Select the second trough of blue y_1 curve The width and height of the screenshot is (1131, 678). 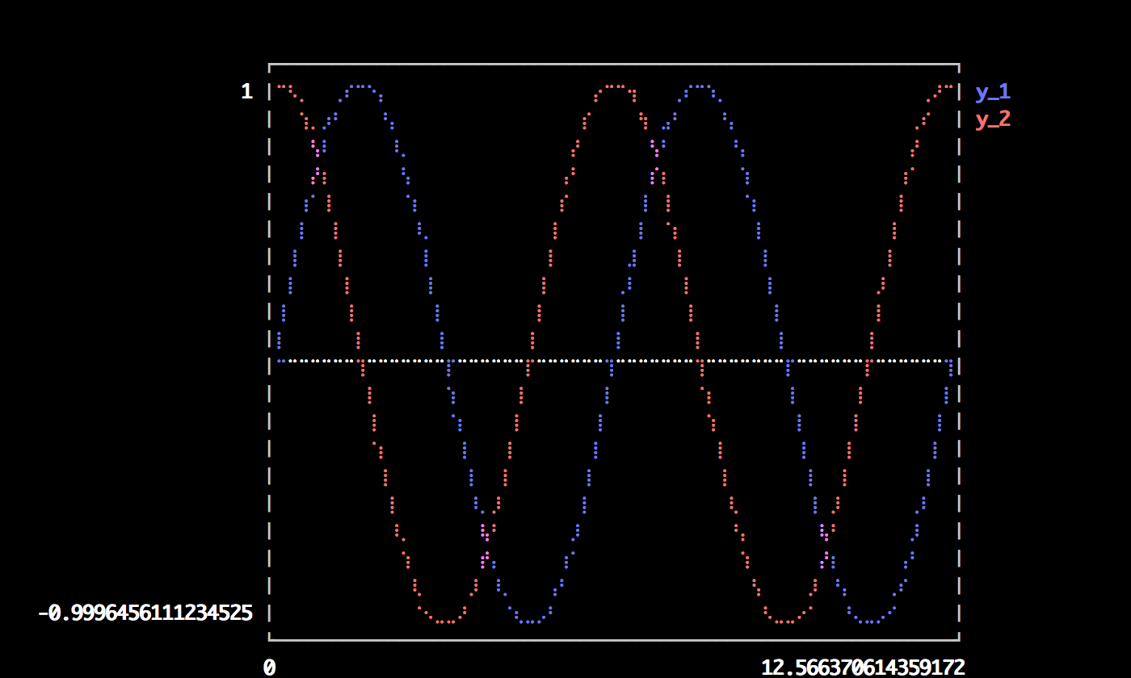pos(869,621)
